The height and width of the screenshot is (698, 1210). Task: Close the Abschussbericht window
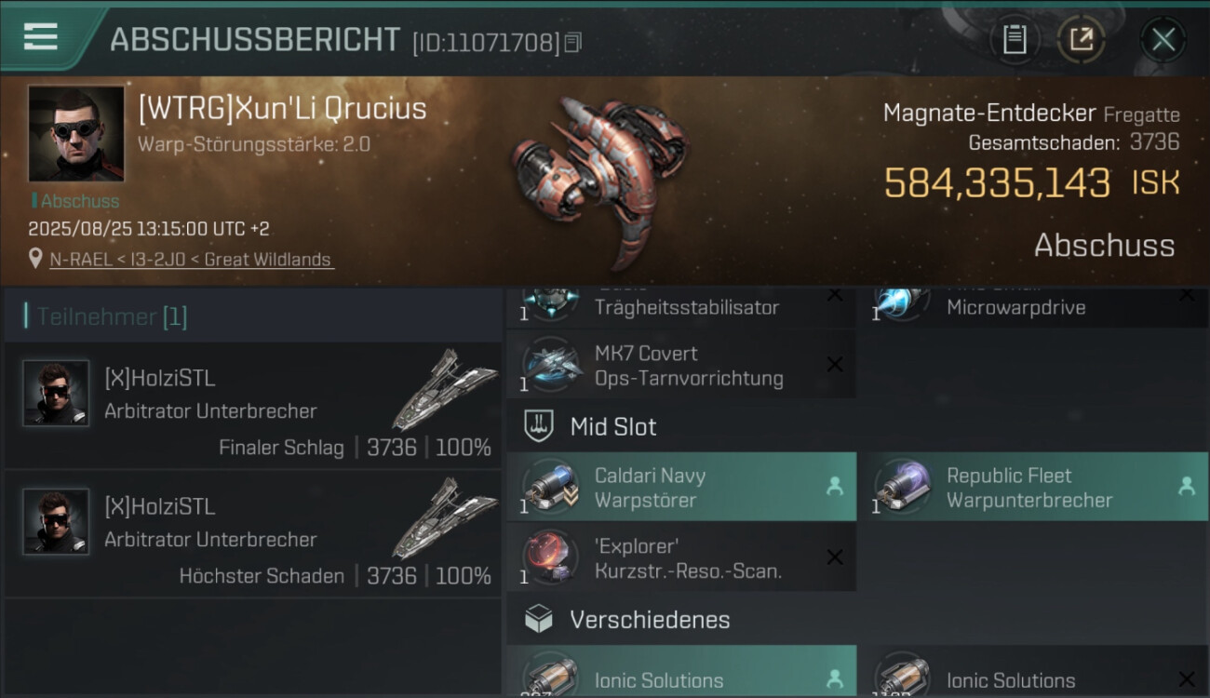[1163, 39]
